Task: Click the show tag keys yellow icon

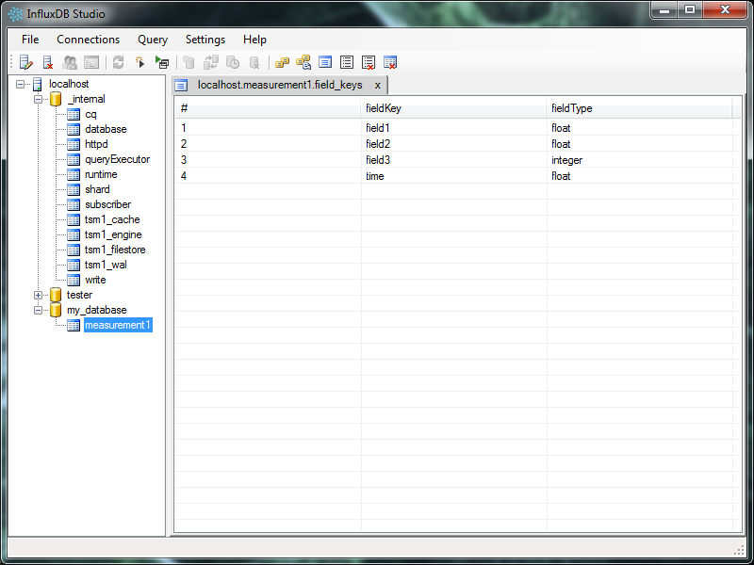Action: click(282, 62)
